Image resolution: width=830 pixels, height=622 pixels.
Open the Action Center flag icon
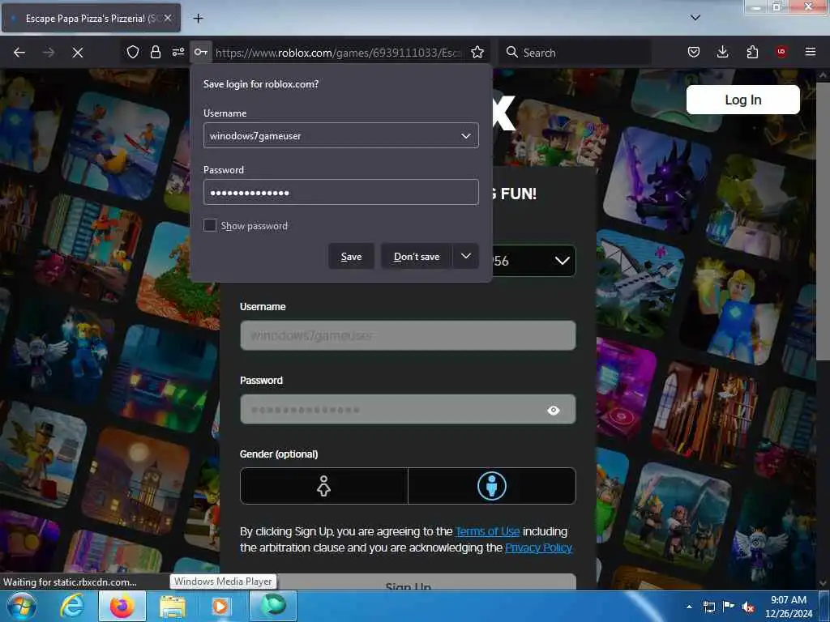729,606
